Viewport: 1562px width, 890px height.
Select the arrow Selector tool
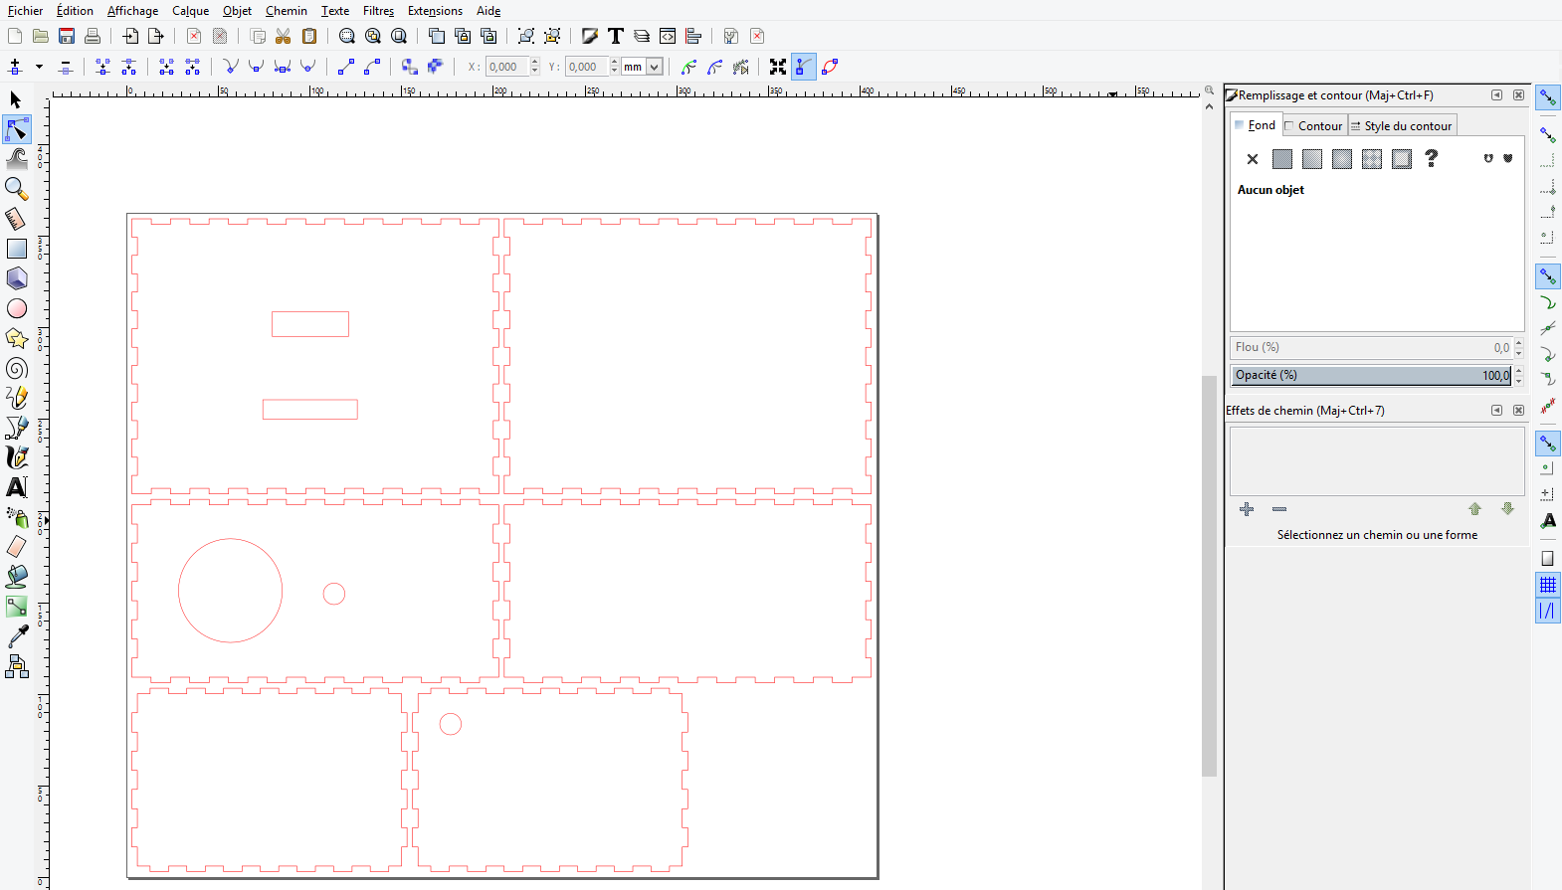coord(16,99)
